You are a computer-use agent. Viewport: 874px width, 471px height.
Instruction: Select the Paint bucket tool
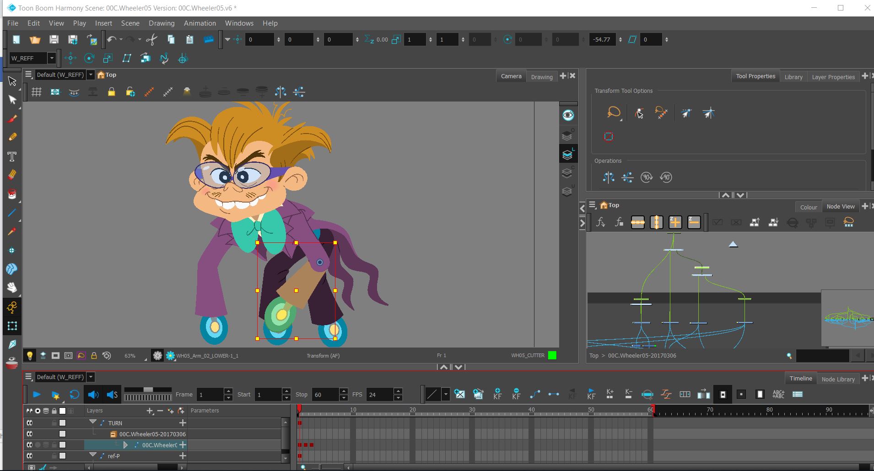12,194
